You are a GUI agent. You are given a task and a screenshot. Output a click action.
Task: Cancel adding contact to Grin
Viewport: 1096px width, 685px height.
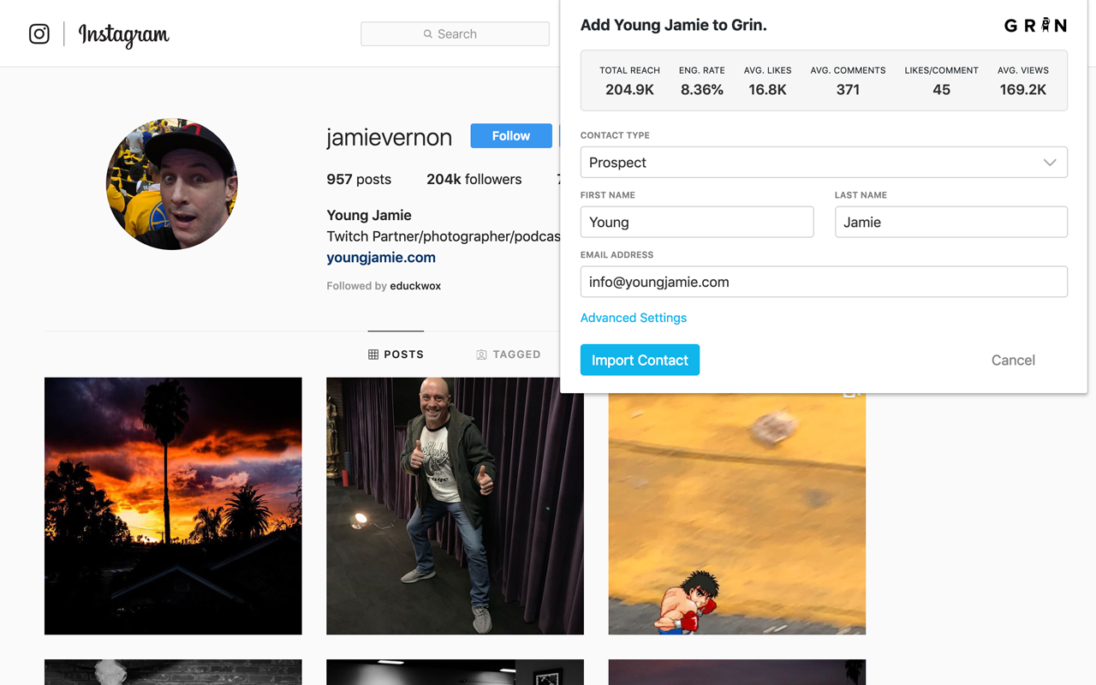1013,360
